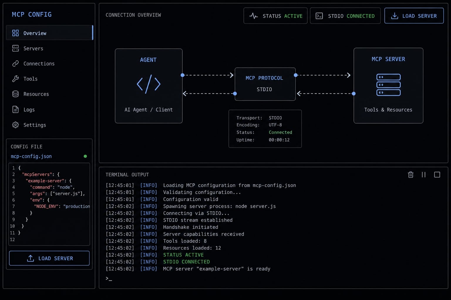Click the download icon on top Load Server
The width and height of the screenshot is (451, 300).
tap(395, 16)
